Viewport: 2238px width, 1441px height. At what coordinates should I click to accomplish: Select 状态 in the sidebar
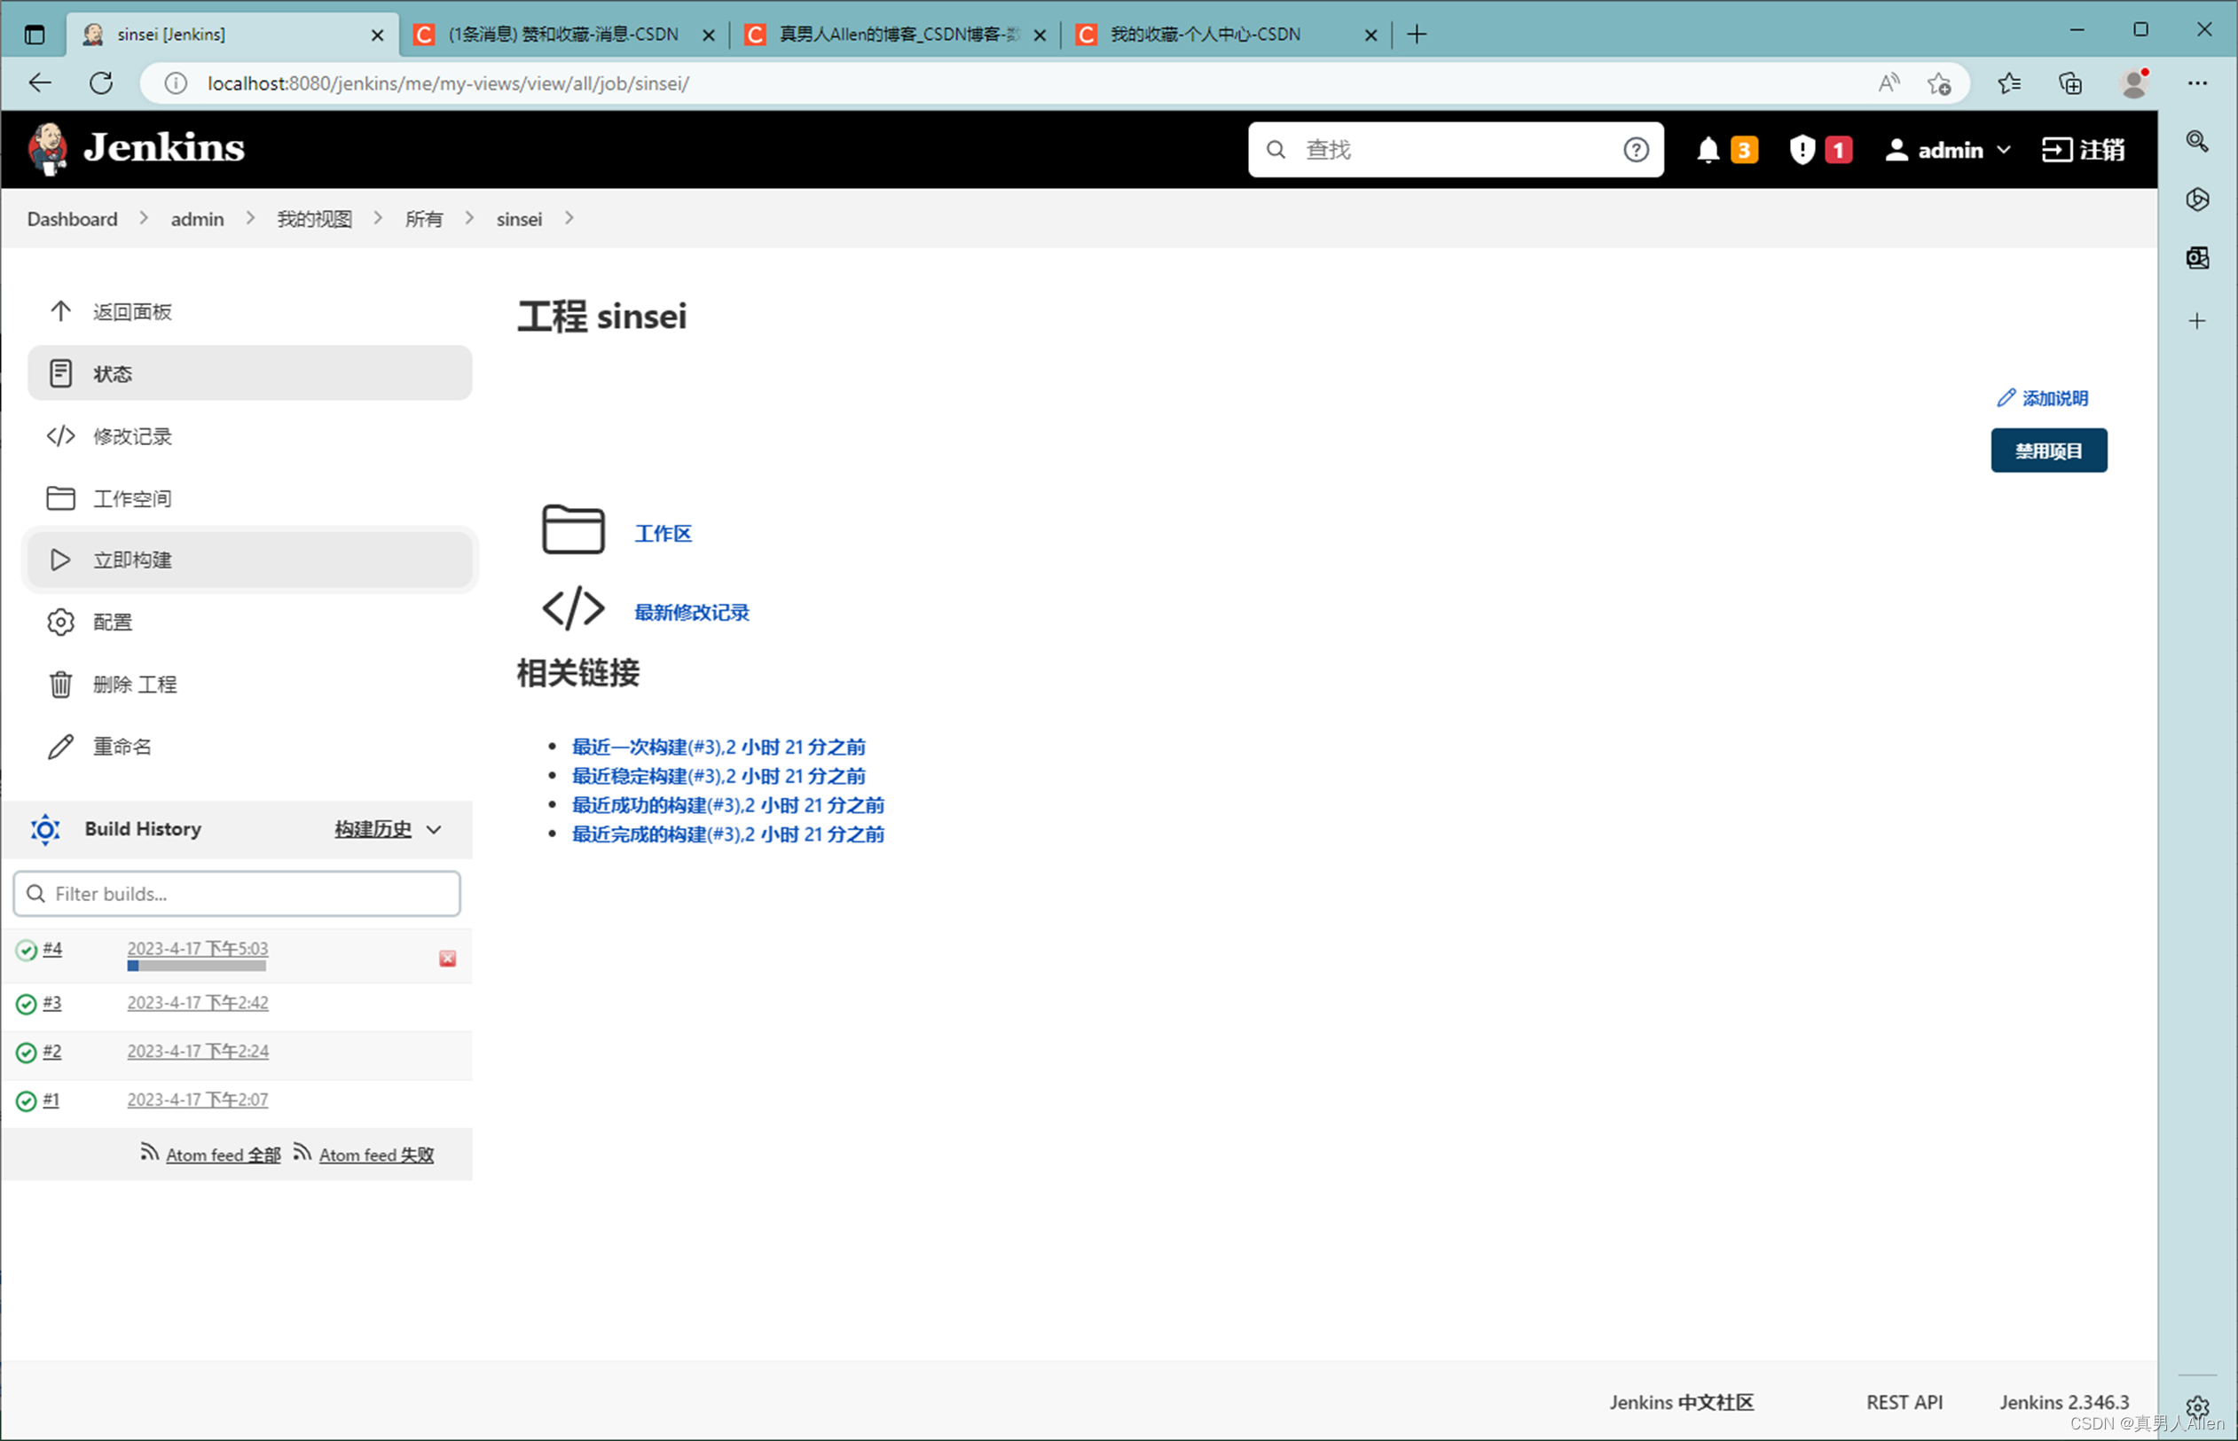(x=113, y=372)
